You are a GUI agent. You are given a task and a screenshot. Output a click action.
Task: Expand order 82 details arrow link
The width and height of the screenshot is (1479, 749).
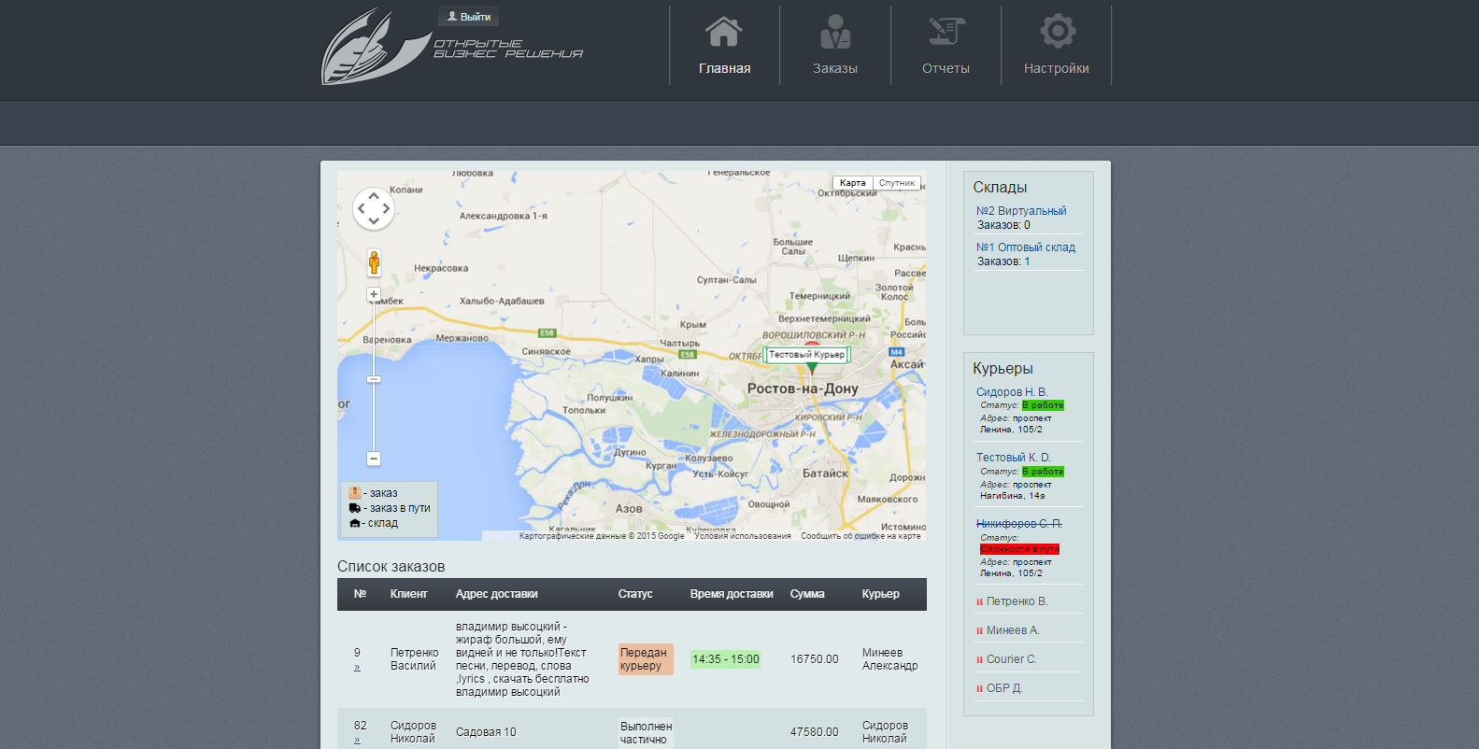[357, 740]
